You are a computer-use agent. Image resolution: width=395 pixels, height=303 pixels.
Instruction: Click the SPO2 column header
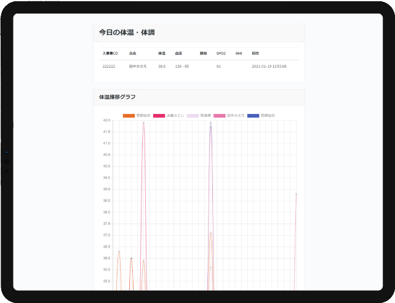pyautogui.click(x=221, y=54)
